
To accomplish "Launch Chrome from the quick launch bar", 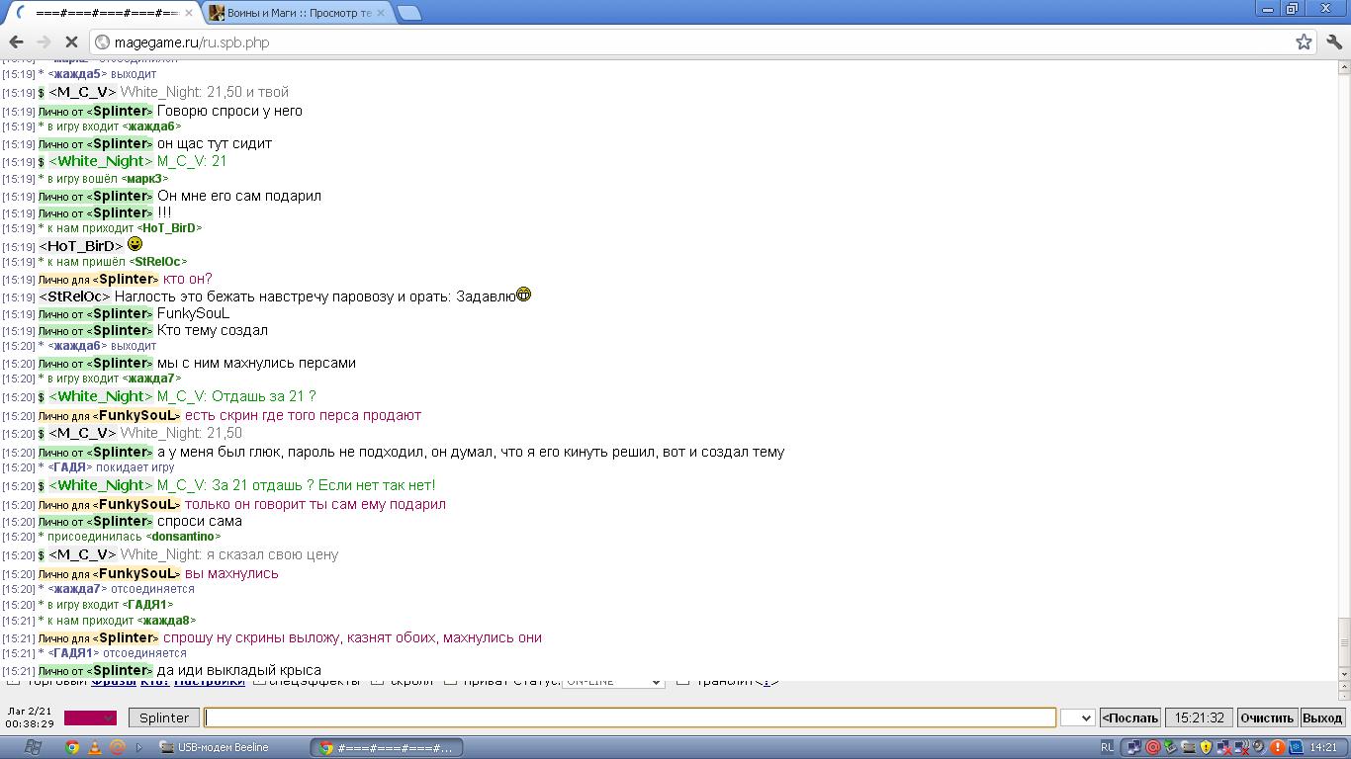I will (x=72, y=748).
